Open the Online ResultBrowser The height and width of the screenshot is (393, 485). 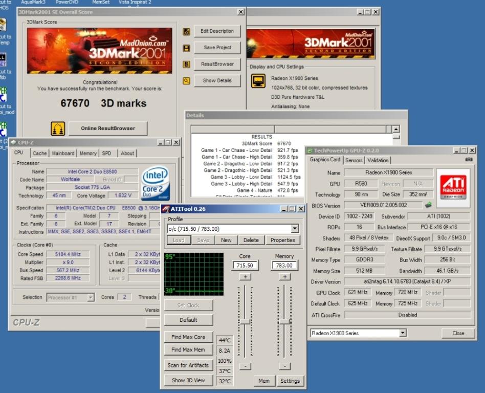[108, 128]
